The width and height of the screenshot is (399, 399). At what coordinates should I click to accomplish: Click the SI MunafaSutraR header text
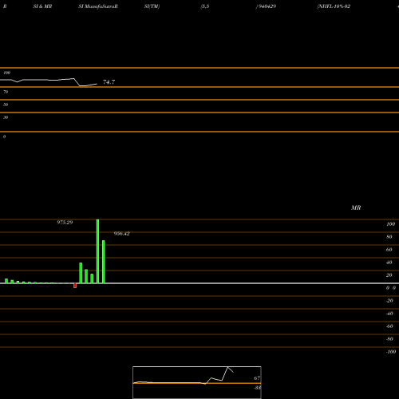click(x=98, y=6)
